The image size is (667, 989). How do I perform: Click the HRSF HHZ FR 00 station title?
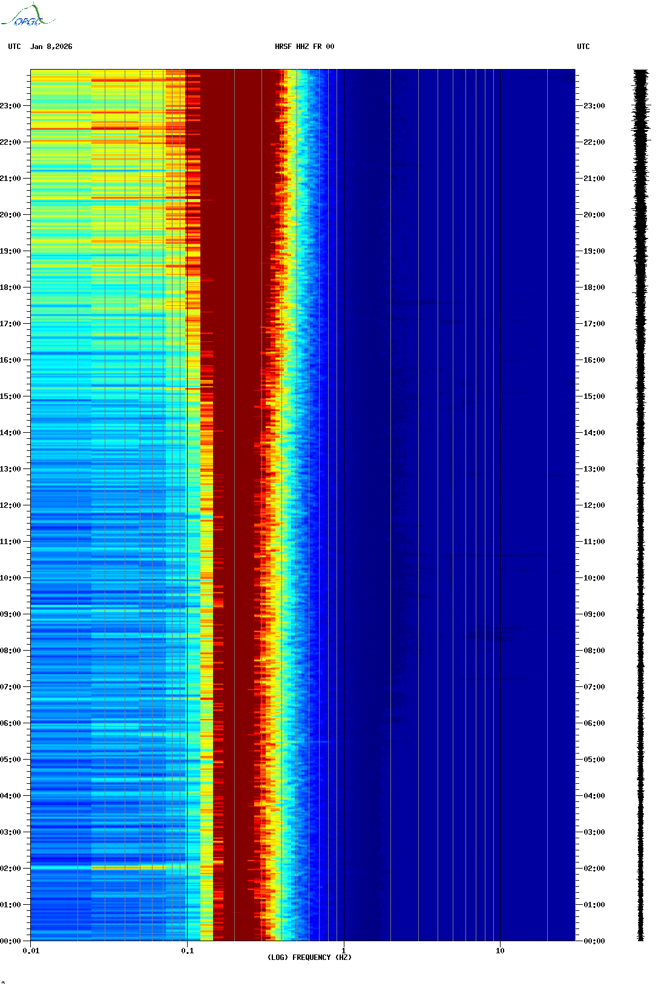[x=304, y=47]
